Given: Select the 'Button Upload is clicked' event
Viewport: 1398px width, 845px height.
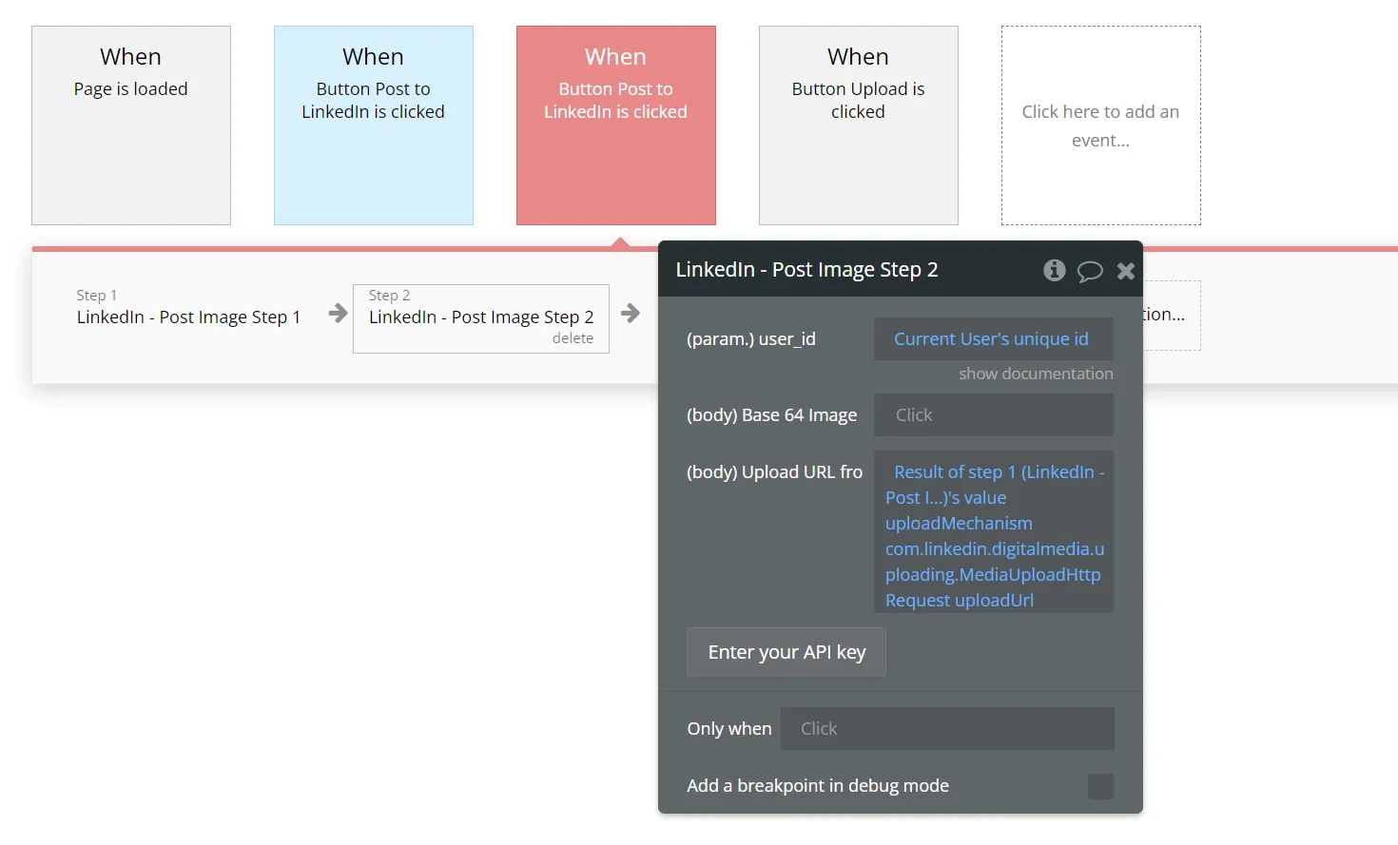Looking at the screenshot, I should (859, 125).
